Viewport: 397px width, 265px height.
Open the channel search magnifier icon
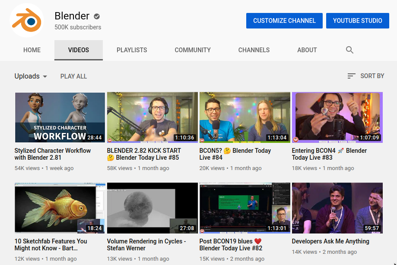(349, 50)
